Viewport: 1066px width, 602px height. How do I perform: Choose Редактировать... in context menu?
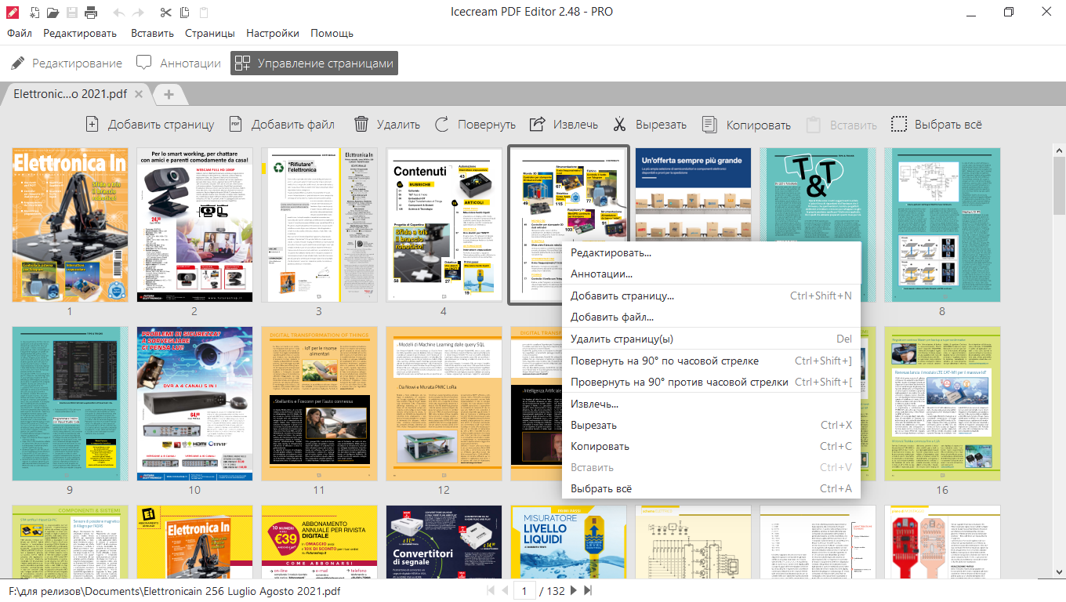pos(711,252)
